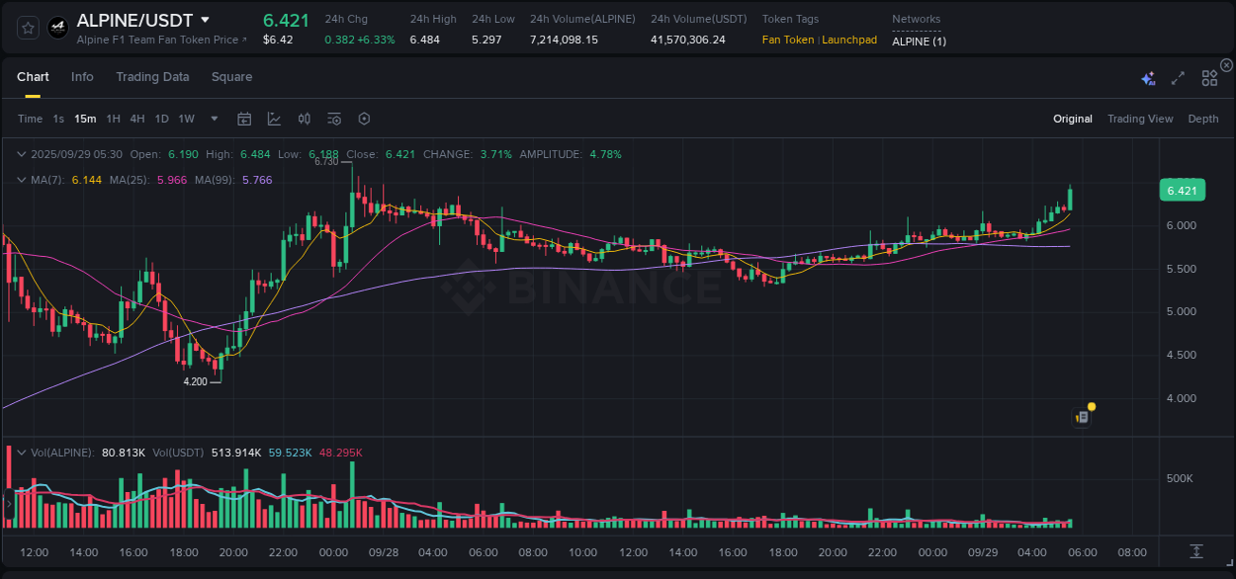Open the ALPINE/USDT pair selector dropdown
Image resolution: width=1236 pixels, height=579 pixels.
click(x=205, y=19)
